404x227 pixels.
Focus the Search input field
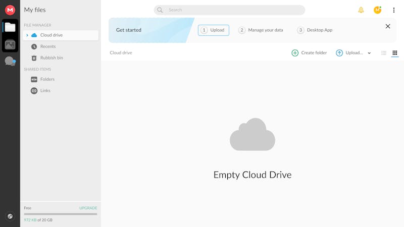tap(230, 10)
